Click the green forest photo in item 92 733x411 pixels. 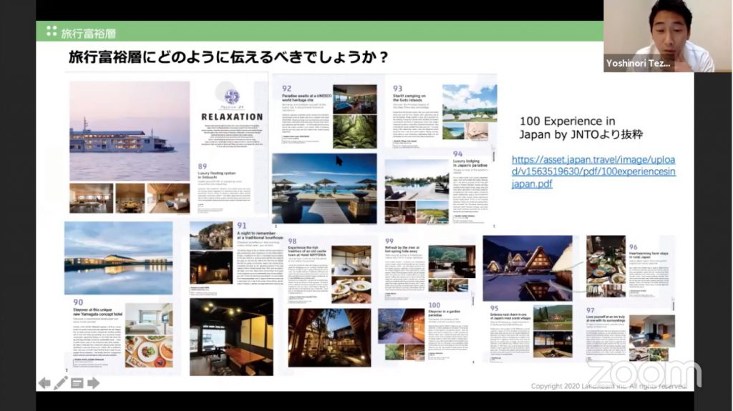(x=354, y=130)
